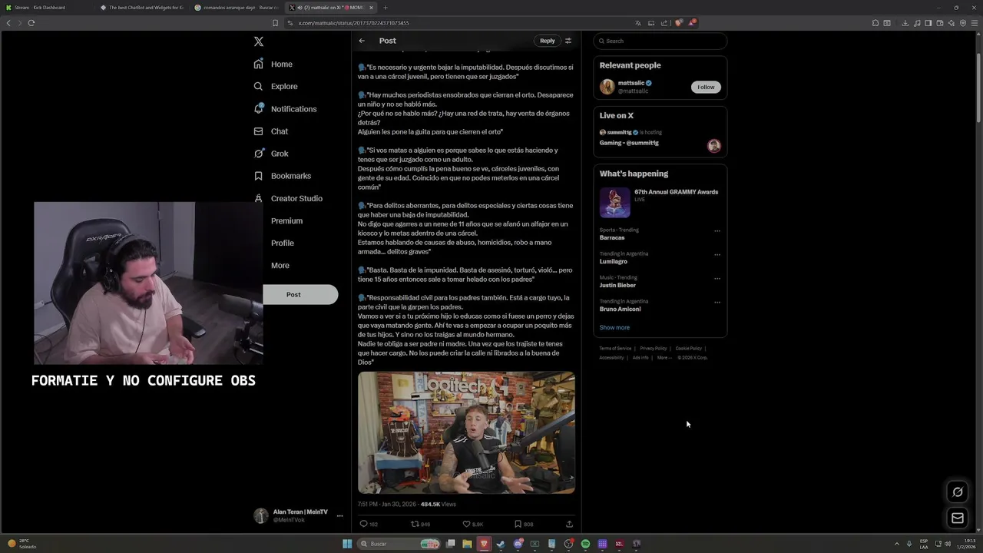Image resolution: width=983 pixels, height=553 pixels.
Task: Click the address bar URL
Action: click(x=353, y=23)
